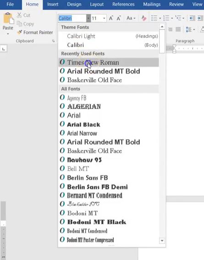
Task: Click the font list scroll down arrow
Action: (x=162, y=241)
